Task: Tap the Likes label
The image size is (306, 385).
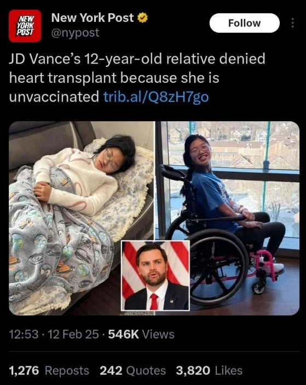Action: [229, 370]
